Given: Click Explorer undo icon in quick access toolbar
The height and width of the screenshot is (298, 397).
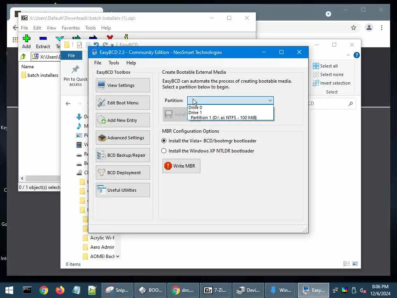Looking at the screenshot, I should tap(96, 45).
